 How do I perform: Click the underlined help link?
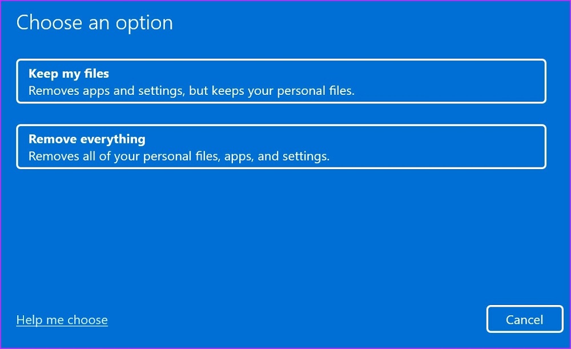click(x=62, y=320)
